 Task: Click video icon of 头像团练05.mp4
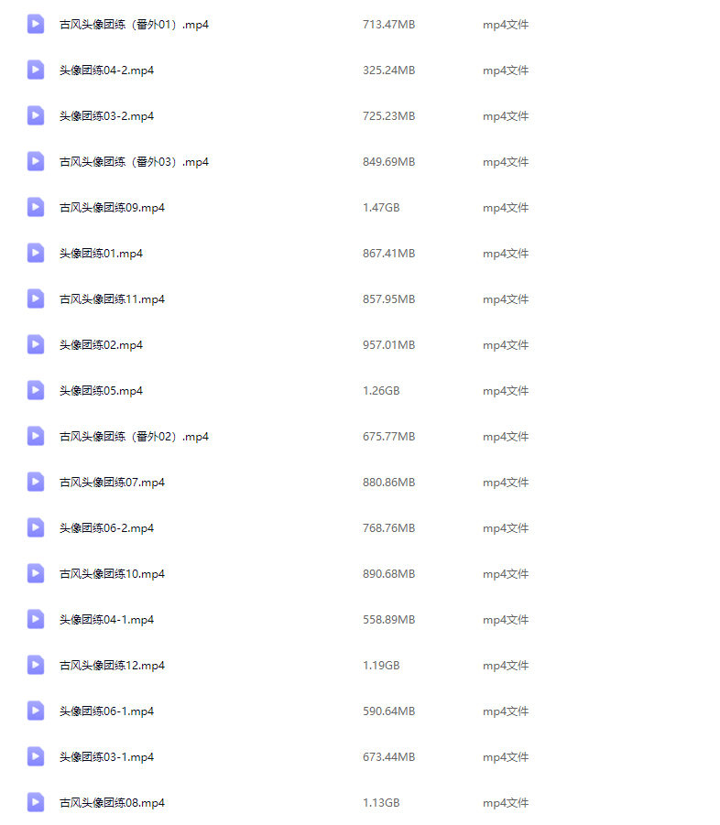[36, 390]
